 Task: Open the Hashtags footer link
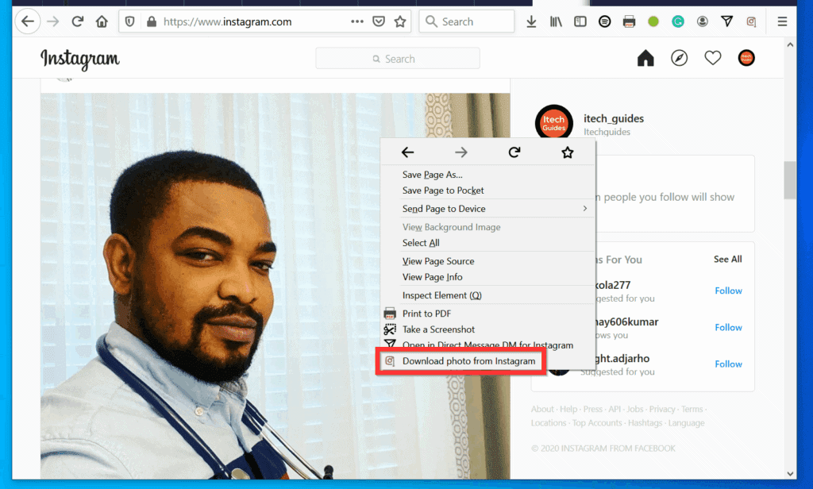point(645,423)
